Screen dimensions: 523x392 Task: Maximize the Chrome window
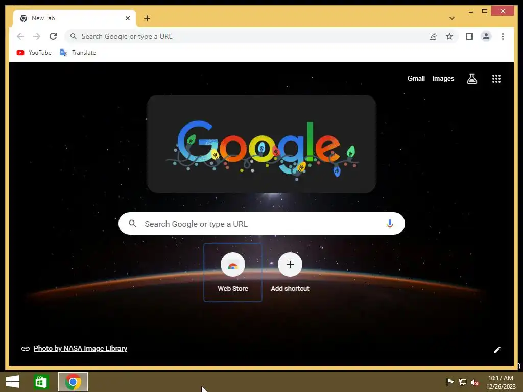pos(485,11)
